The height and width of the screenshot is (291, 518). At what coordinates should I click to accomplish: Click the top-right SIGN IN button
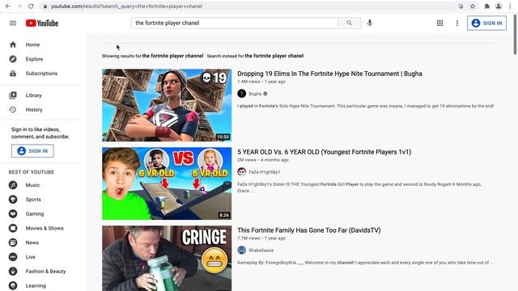click(x=486, y=23)
